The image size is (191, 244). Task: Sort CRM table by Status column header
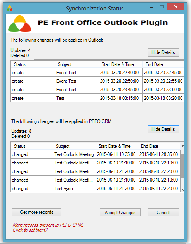[32, 146]
